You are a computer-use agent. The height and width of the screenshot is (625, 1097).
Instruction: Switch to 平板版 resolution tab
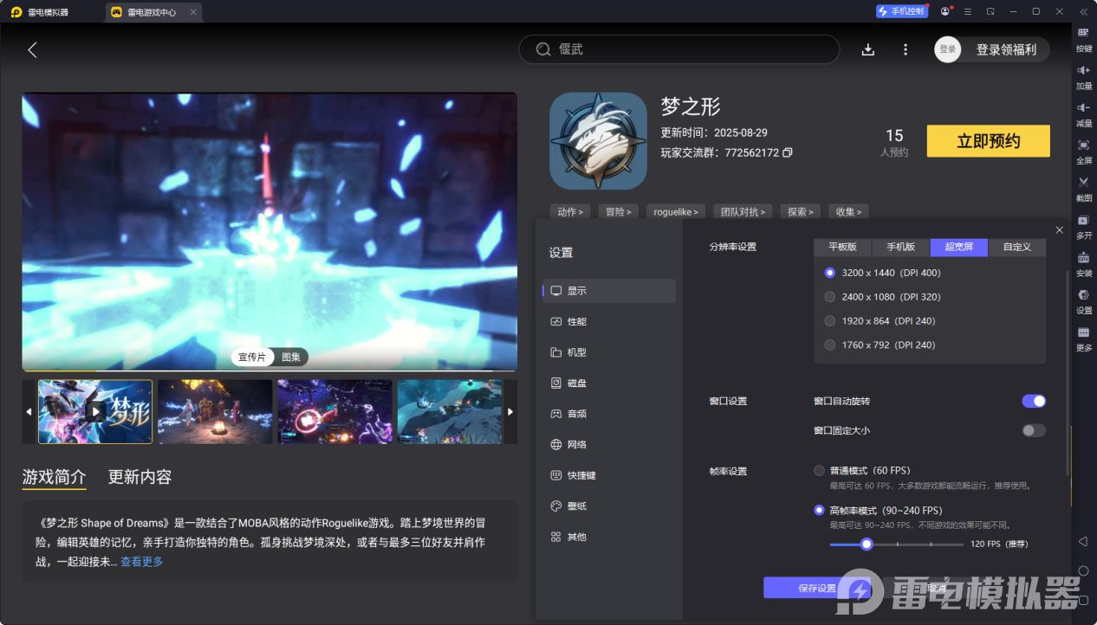pyautogui.click(x=842, y=247)
